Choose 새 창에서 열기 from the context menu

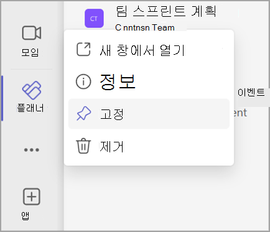point(149,50)
